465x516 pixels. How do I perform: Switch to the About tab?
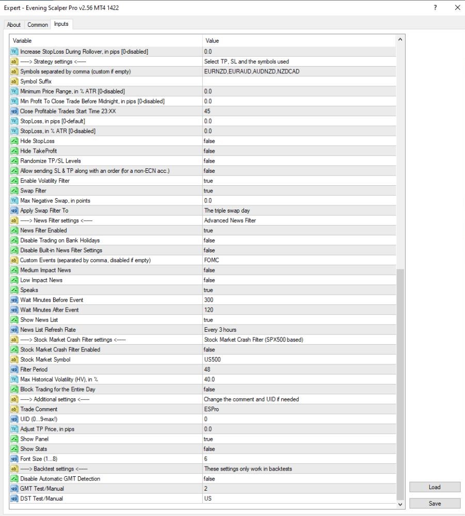[x=14, y=25]
